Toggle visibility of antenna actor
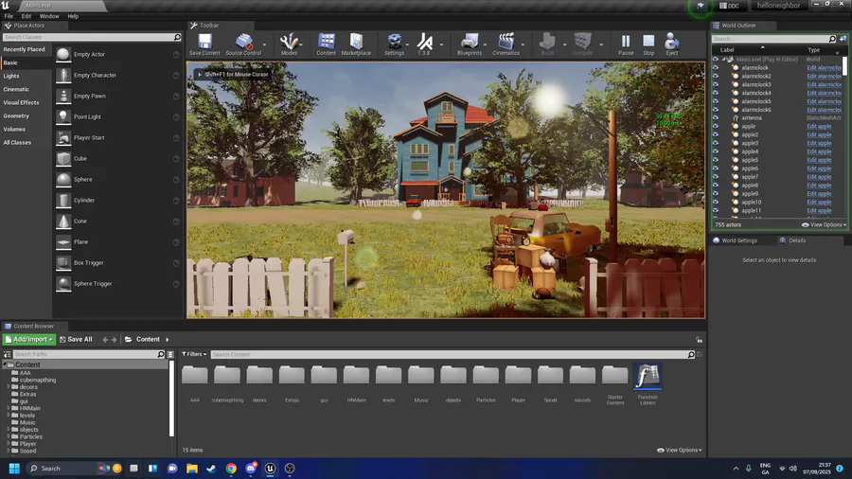Image resolution: width=852 pixels, height=479 pixels. tap(716, 117)
